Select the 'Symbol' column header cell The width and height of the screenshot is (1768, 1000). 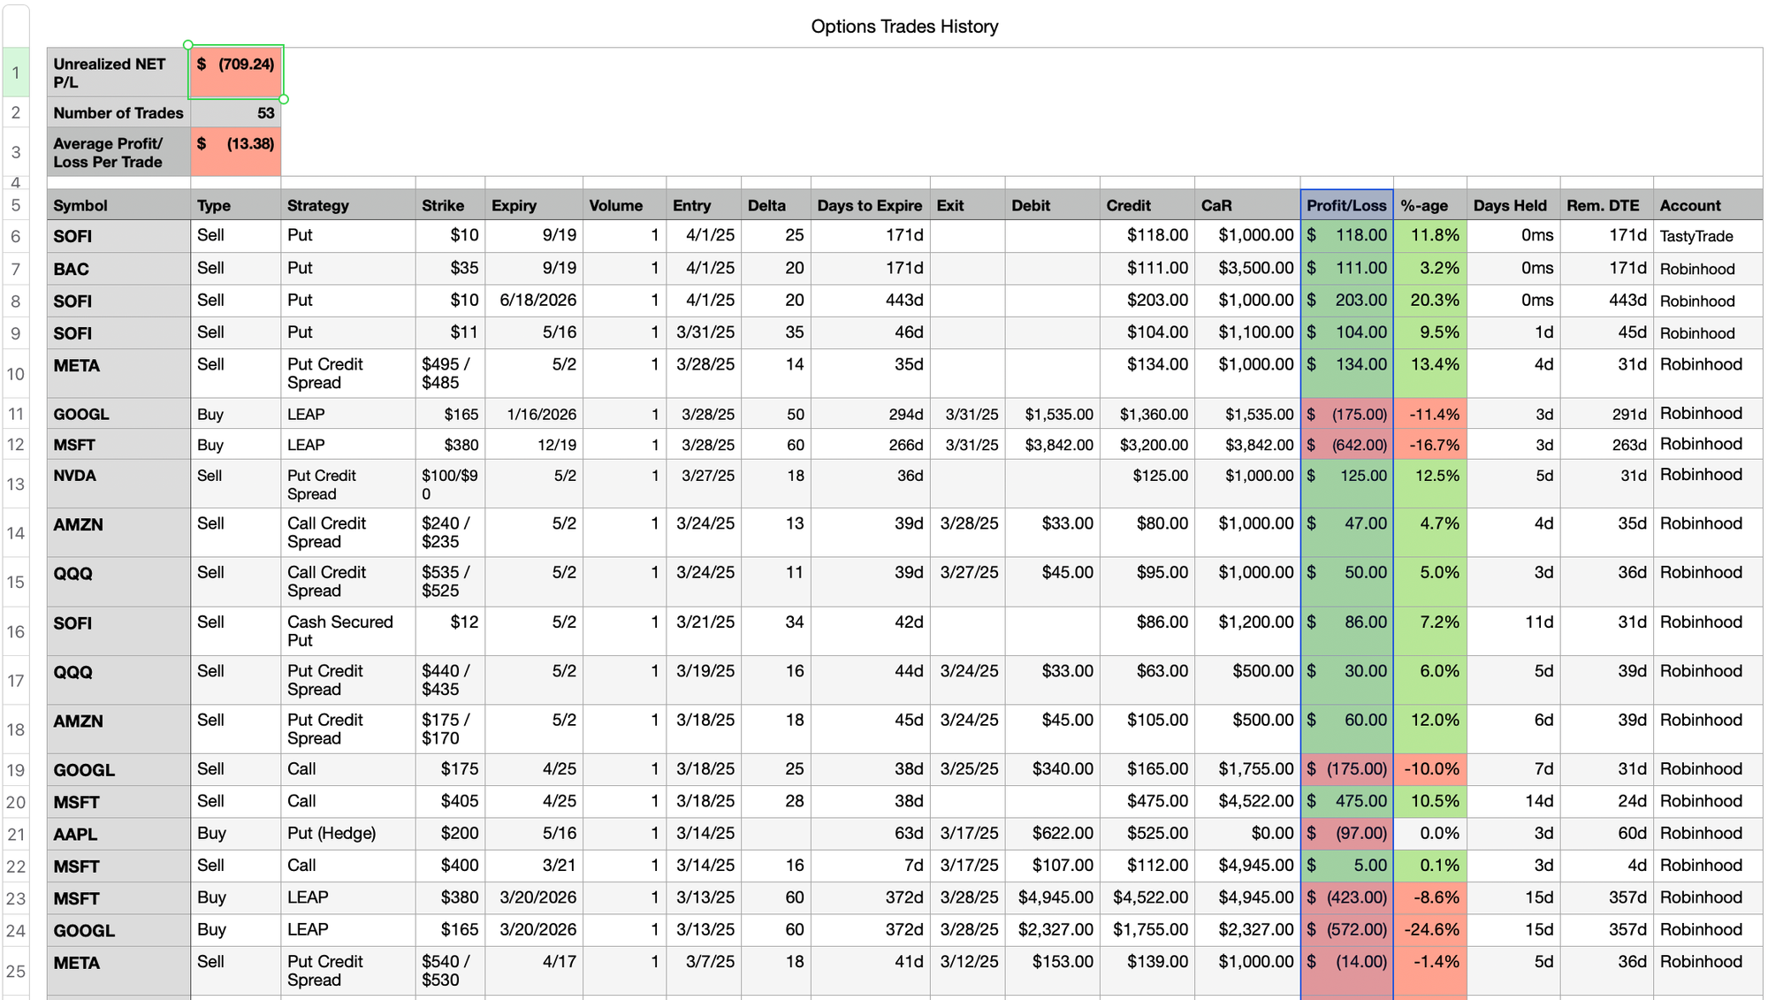[118, 205]
